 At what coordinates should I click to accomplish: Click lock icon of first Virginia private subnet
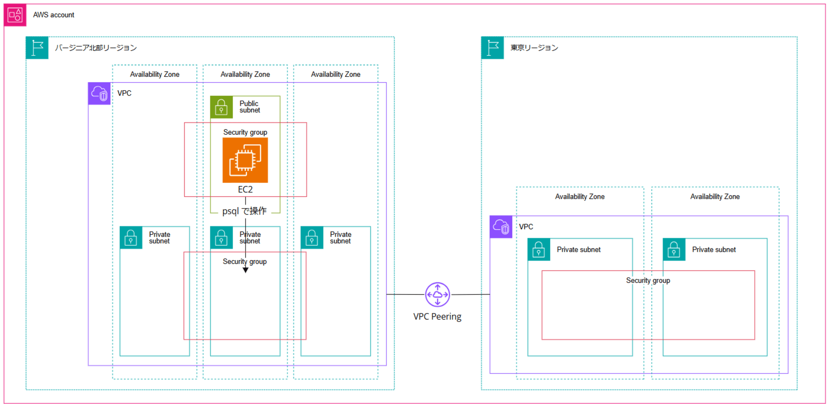131,237
